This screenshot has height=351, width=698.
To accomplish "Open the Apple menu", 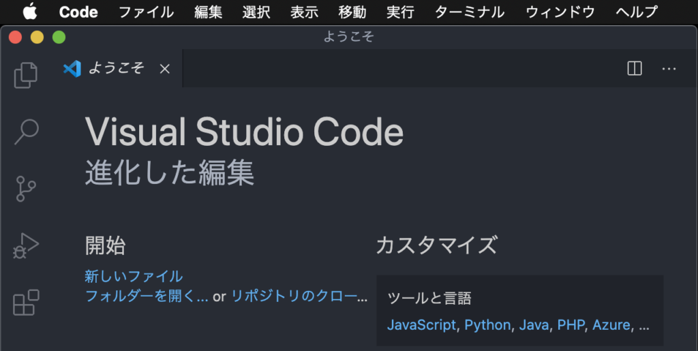I will coord(30,12).
